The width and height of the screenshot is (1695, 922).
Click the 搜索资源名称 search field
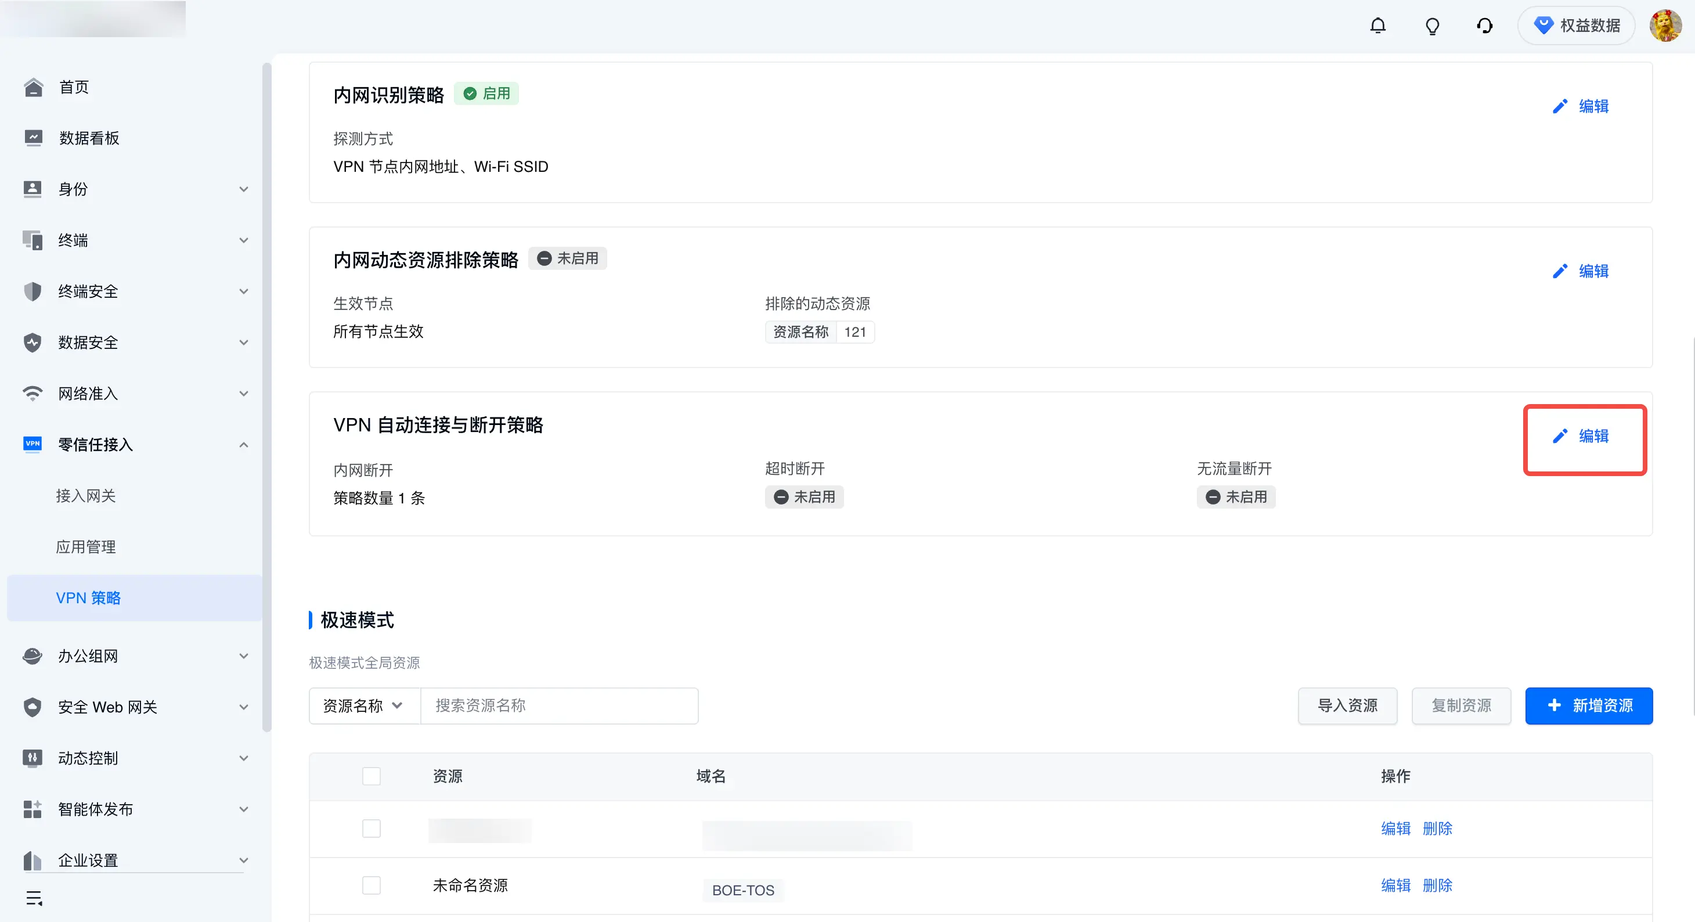tap(560, 705)
